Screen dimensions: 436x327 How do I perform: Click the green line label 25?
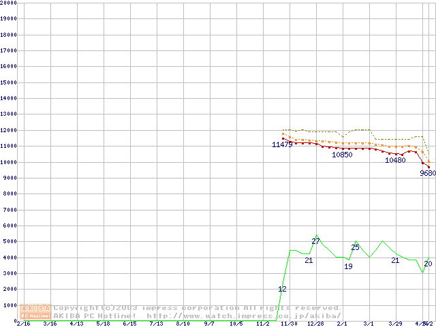click(x=355, y=247)
